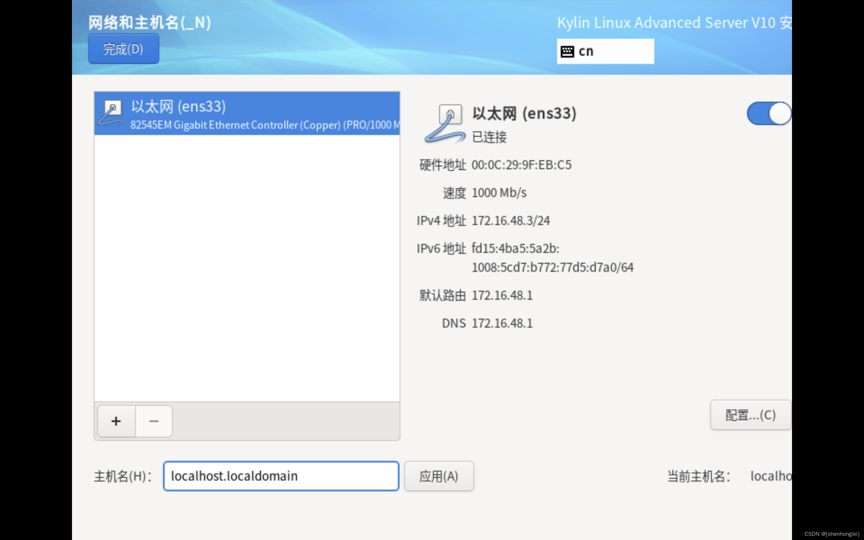Open the cn keyboard layout selector

click(605, 51)
